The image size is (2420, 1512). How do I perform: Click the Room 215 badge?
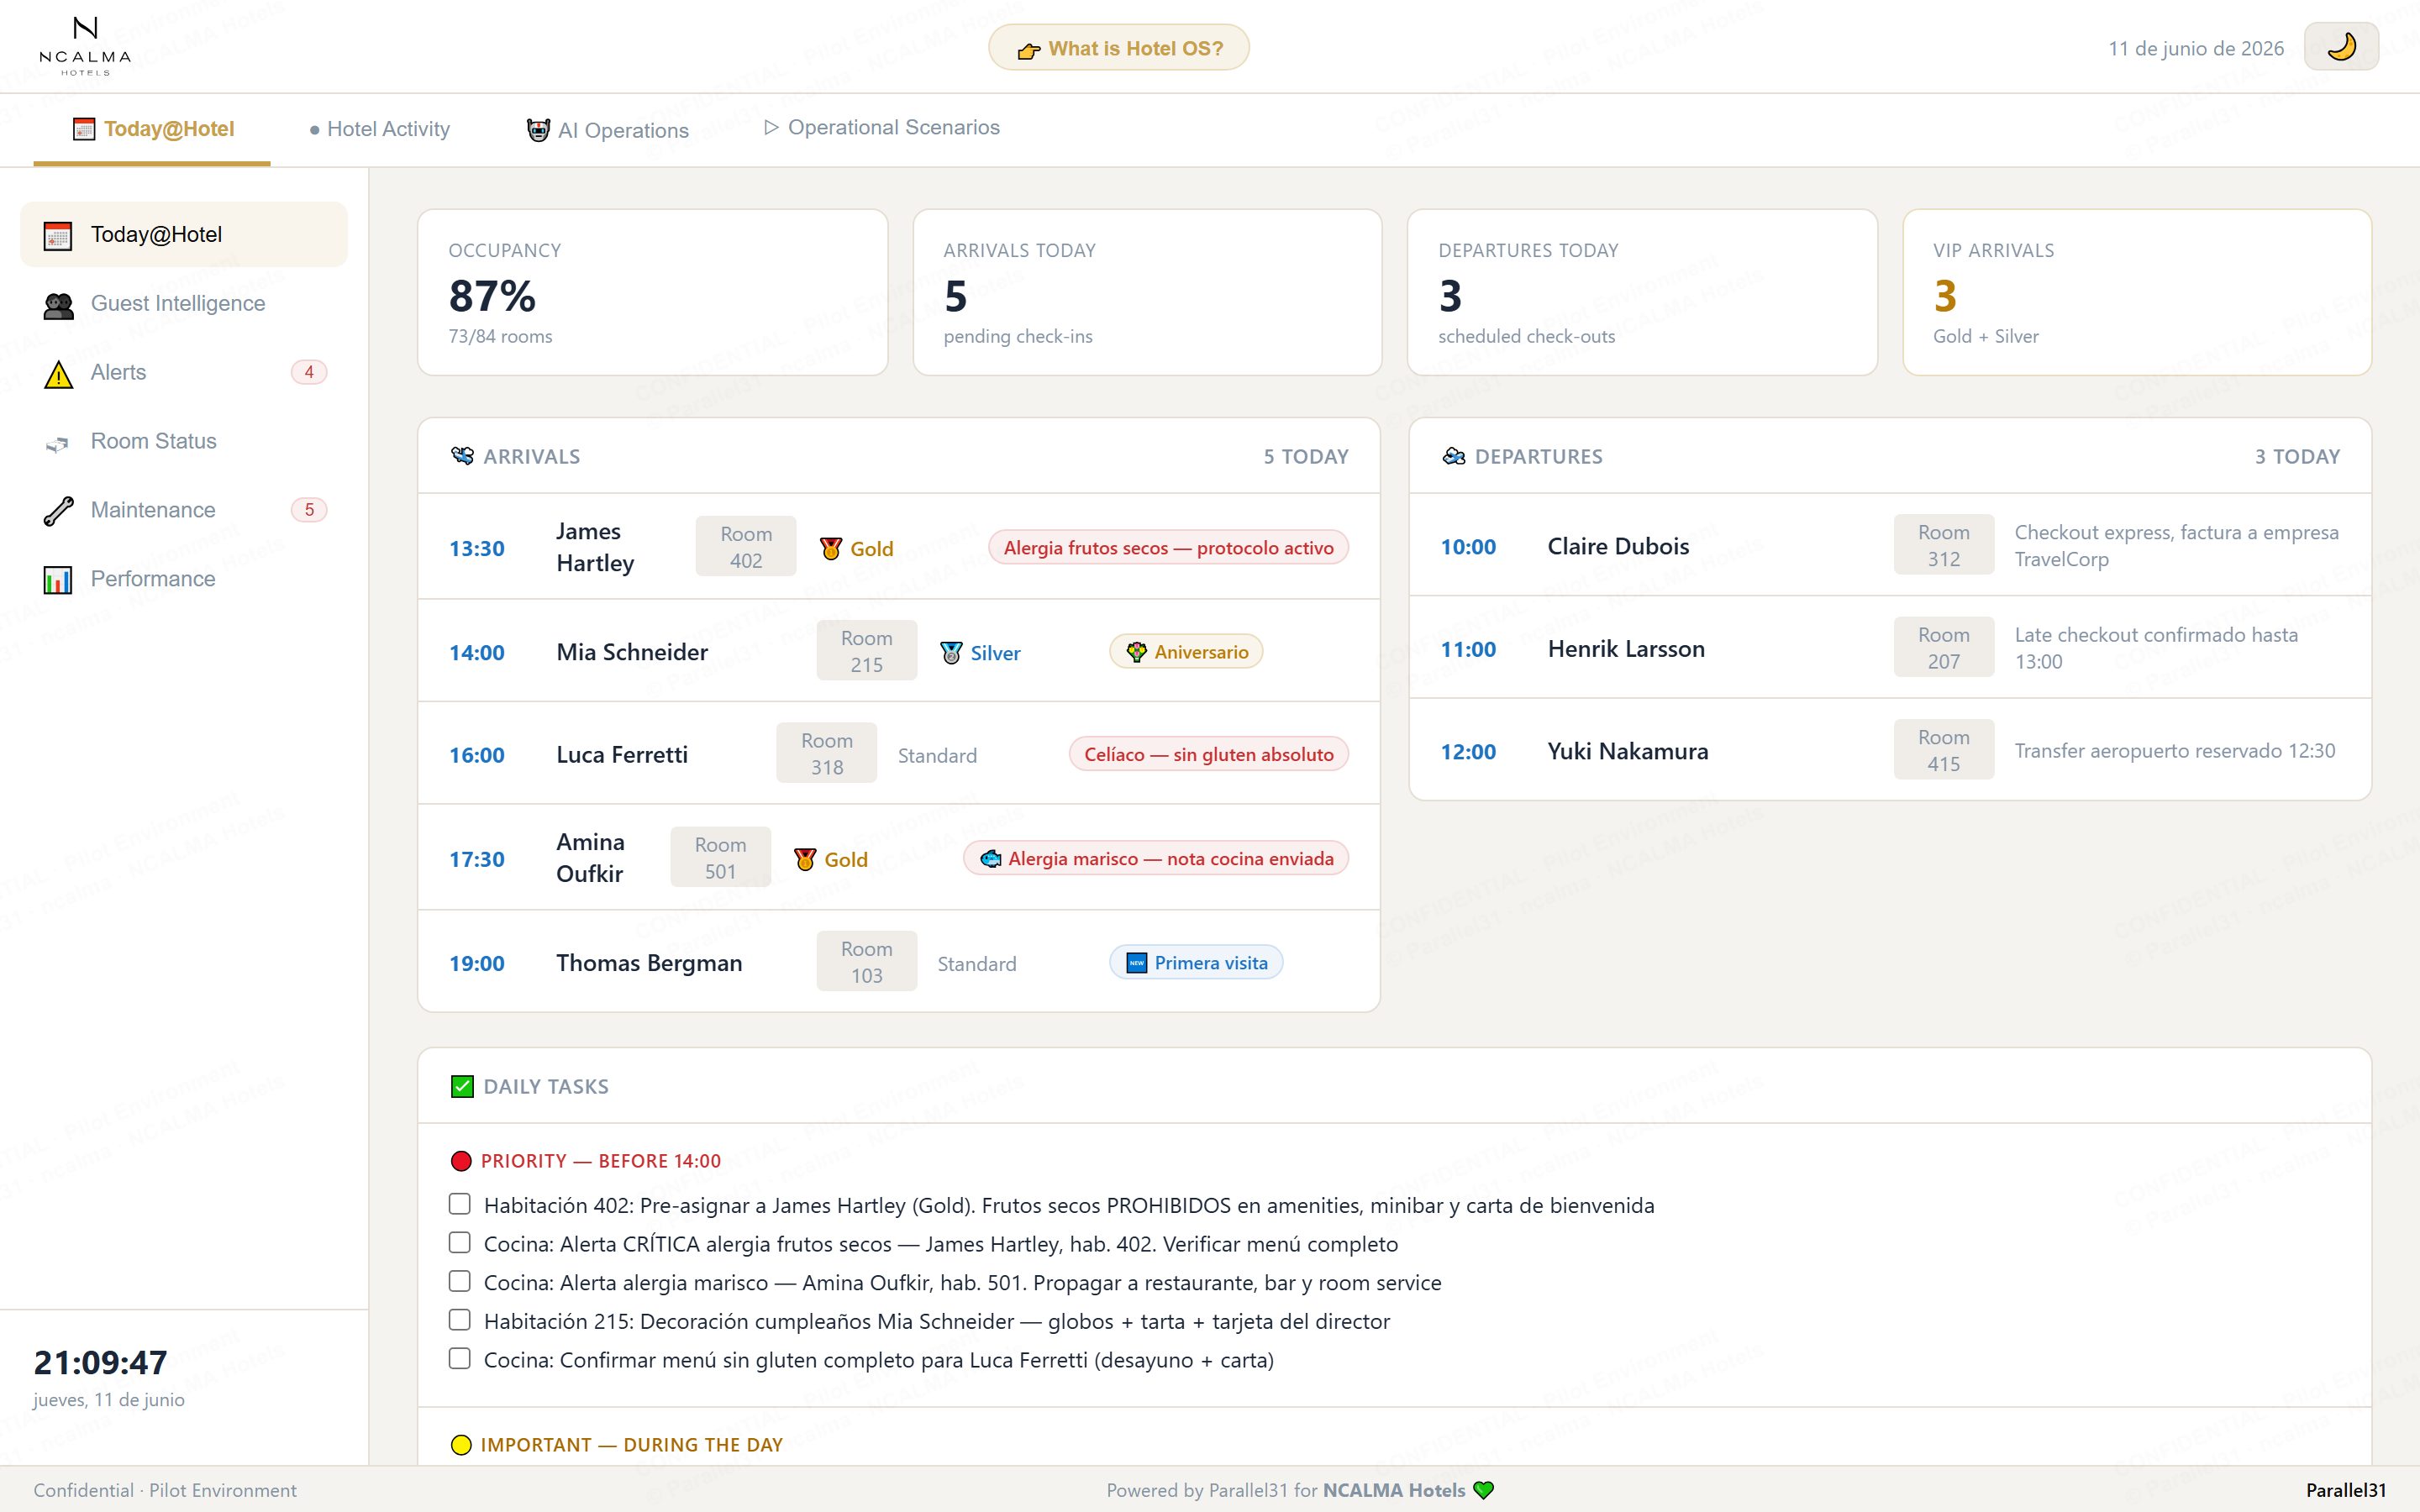866,651
